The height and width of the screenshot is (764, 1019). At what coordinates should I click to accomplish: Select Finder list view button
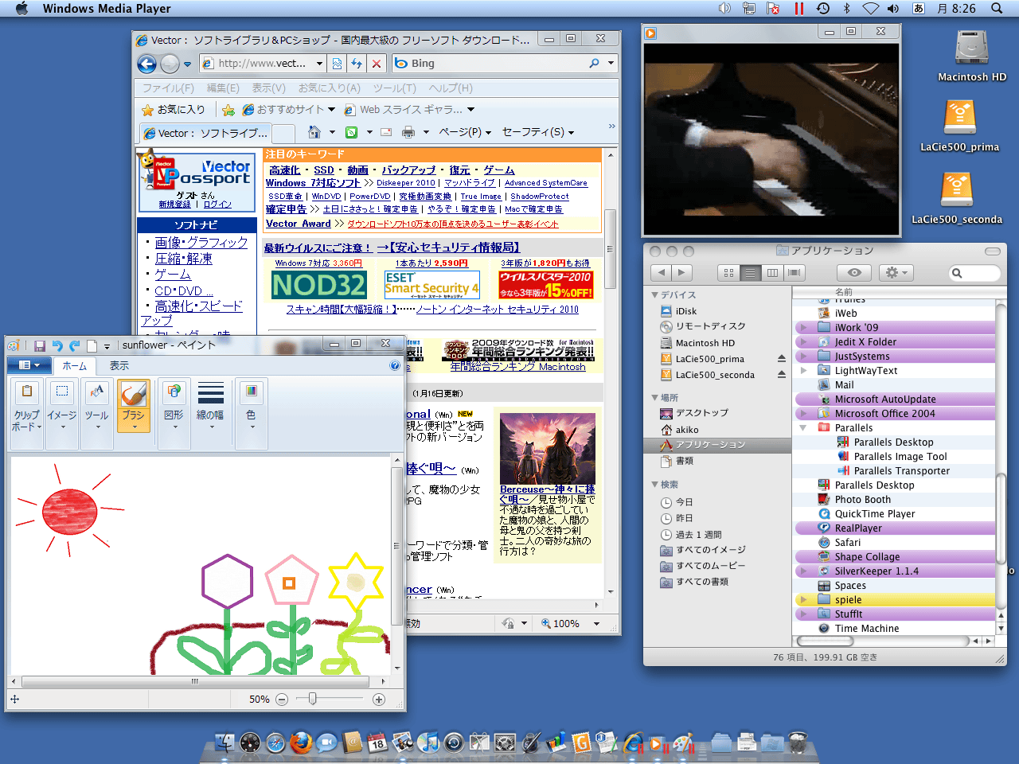click(750, 273)
